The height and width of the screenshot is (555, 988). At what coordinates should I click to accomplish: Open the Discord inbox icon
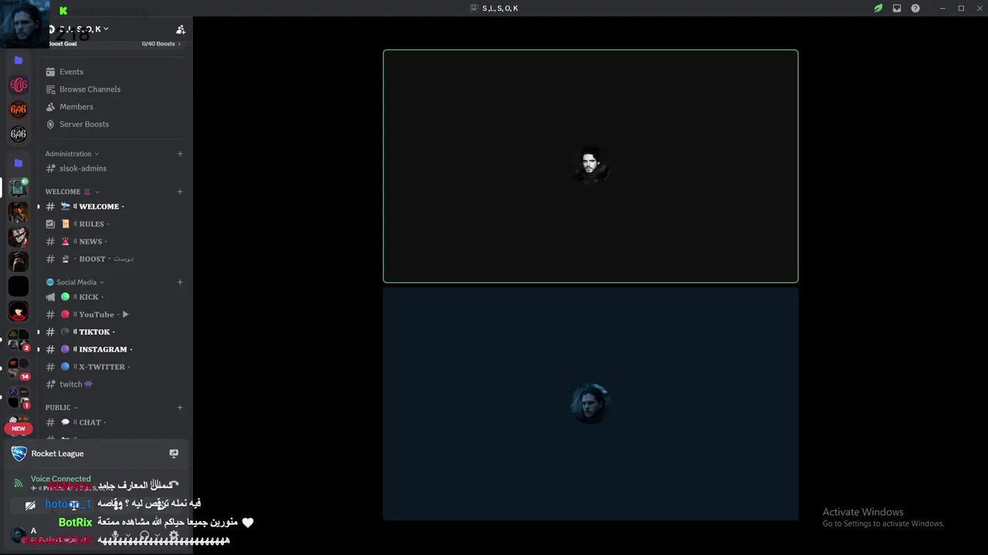897,8
